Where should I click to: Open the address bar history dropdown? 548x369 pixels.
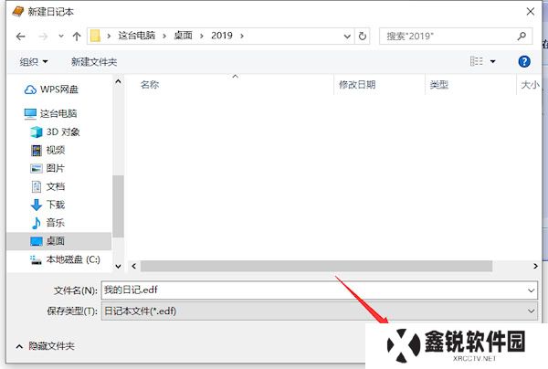[347, 36]
